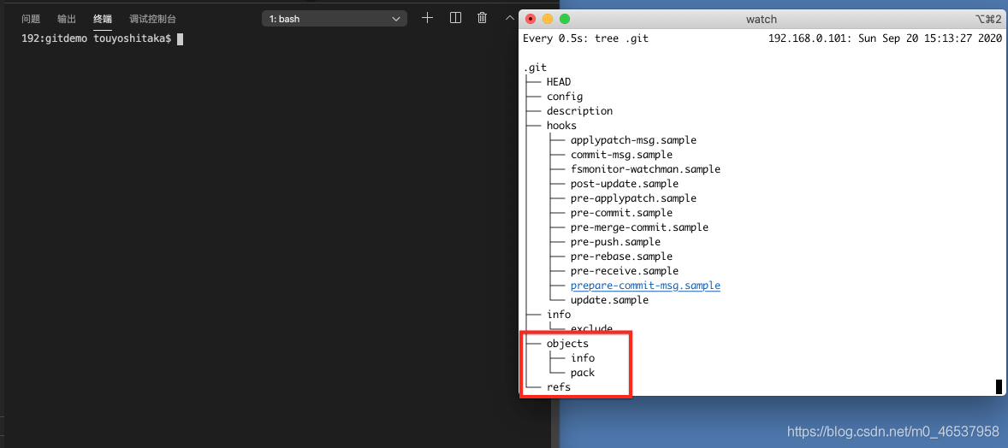Click pre-commit.sample file name
This screenshot has width=1008, height=448.
point(621,213)
